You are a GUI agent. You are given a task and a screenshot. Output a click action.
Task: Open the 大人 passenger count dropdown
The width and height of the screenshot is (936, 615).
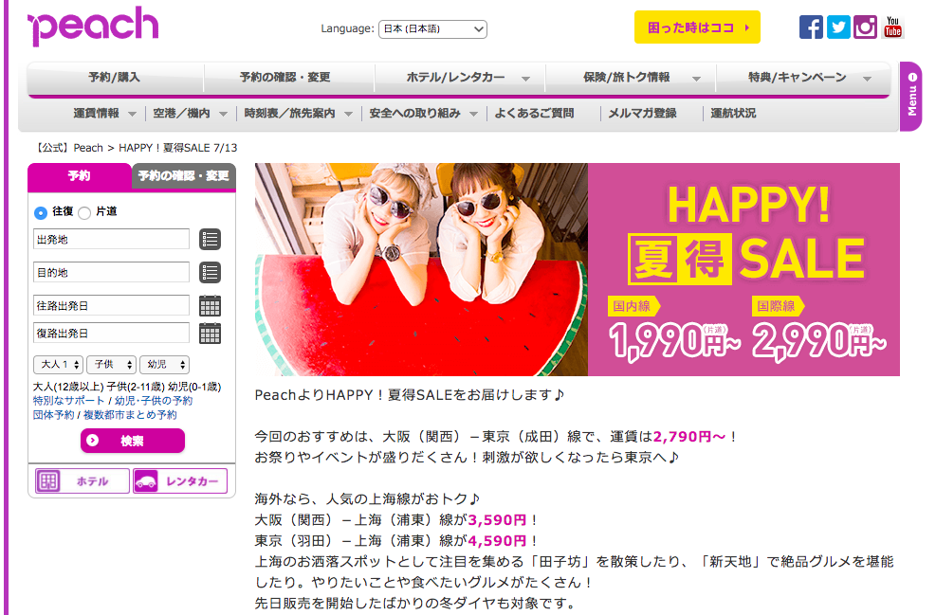[58, 365]
